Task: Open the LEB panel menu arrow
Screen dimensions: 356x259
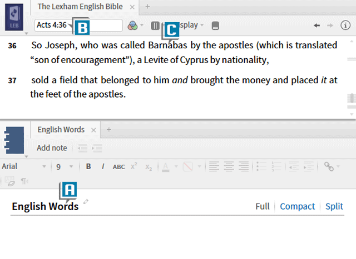Action: (x=26, y=33)
